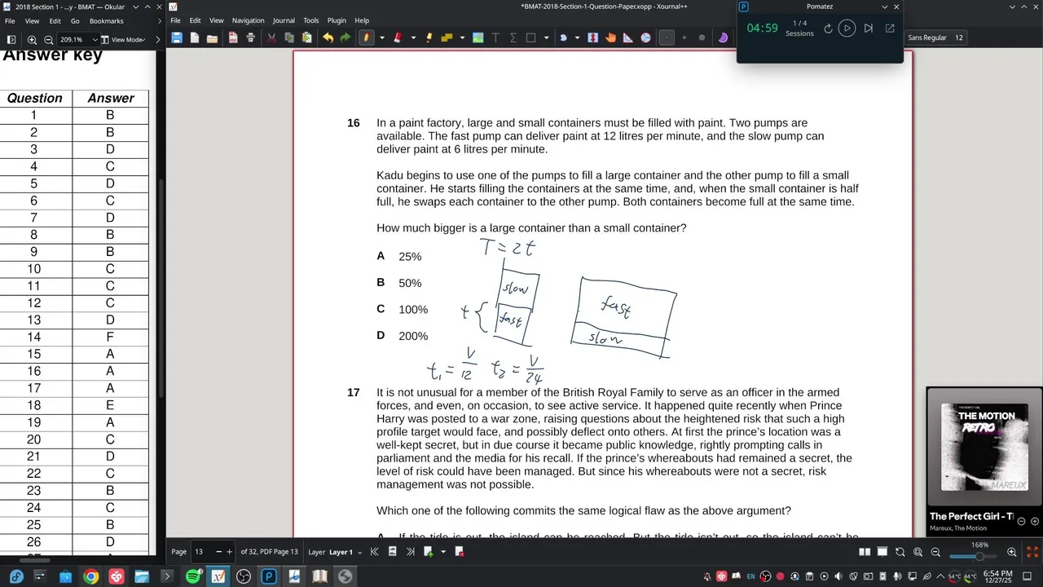This screenshot has height=587, width=1043.
Task: Open selection tool dropdown arrow
Action: click(x=546, y=38)
